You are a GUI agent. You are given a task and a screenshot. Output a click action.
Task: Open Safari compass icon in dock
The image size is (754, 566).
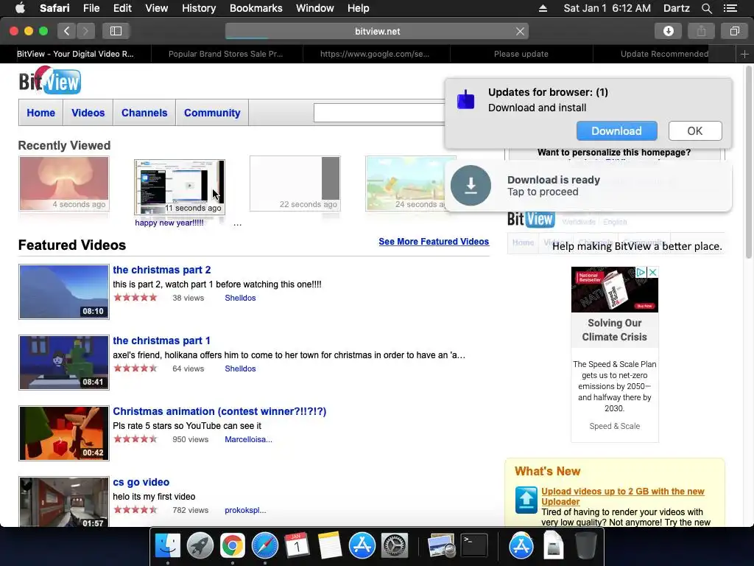coord(265,546)
